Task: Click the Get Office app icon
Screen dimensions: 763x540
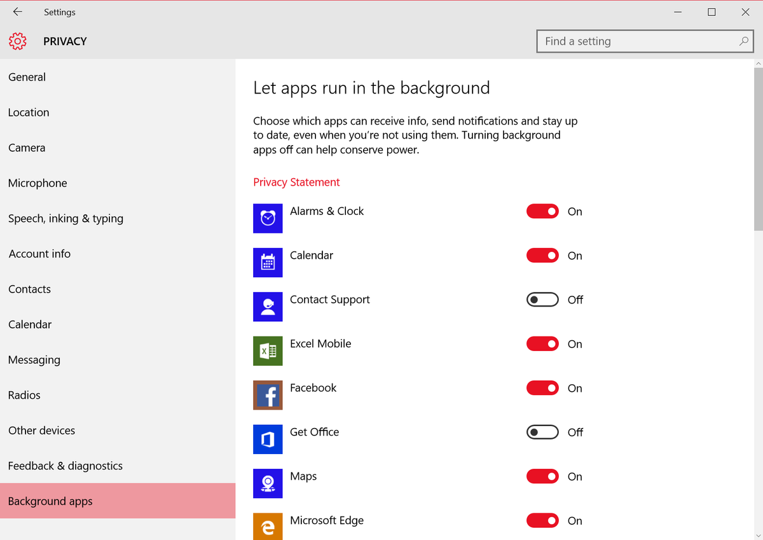Action: point(268,439)
